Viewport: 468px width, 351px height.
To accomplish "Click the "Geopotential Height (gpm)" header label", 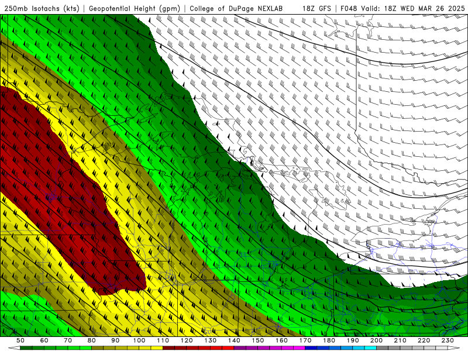I will 135,8.
